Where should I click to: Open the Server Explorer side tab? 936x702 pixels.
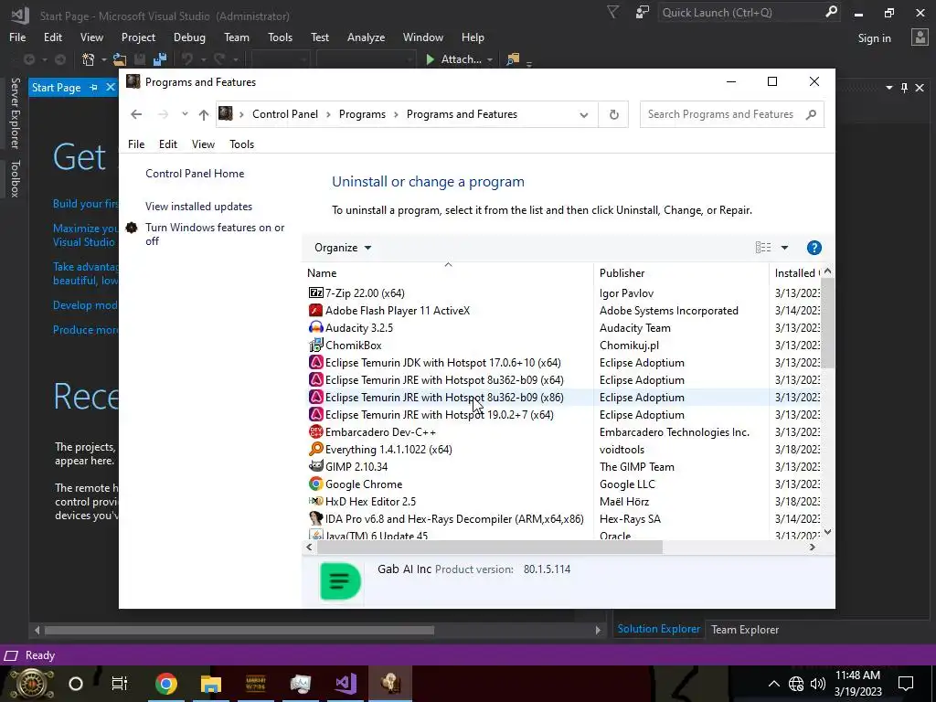point(15,112)
